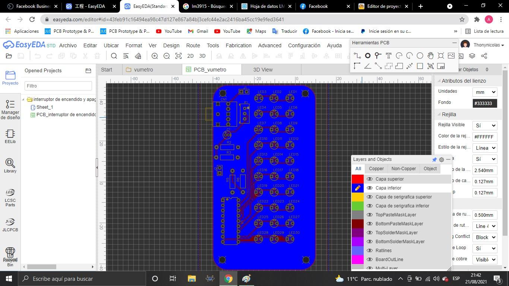
Task: Select the Track routing tool in Herramientas PCB
Action: [x=357, y=56]
